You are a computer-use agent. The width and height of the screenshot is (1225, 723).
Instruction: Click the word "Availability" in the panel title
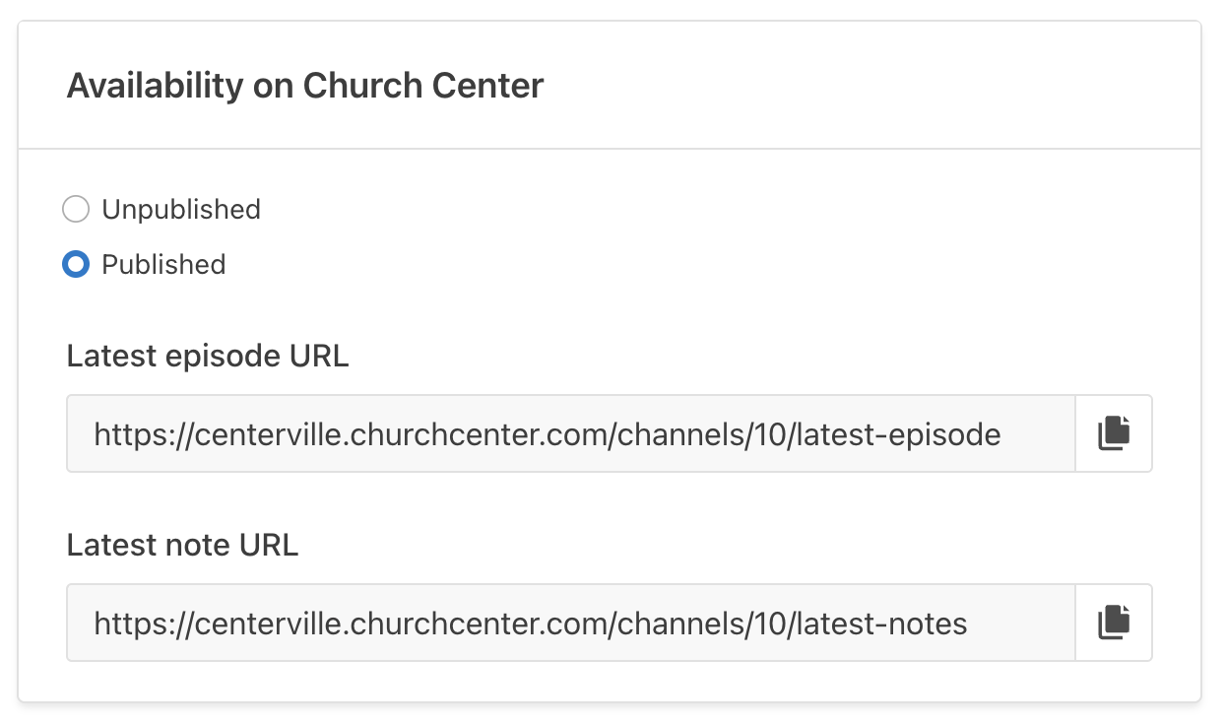(x=155, y=86)
